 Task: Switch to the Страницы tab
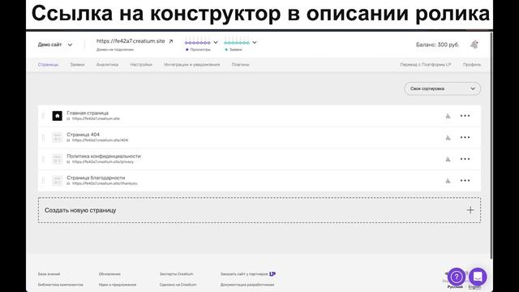tap(48, 65)
